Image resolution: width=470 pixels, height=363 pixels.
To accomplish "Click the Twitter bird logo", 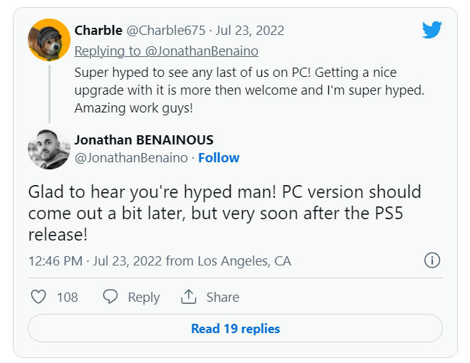I will 432,29.
